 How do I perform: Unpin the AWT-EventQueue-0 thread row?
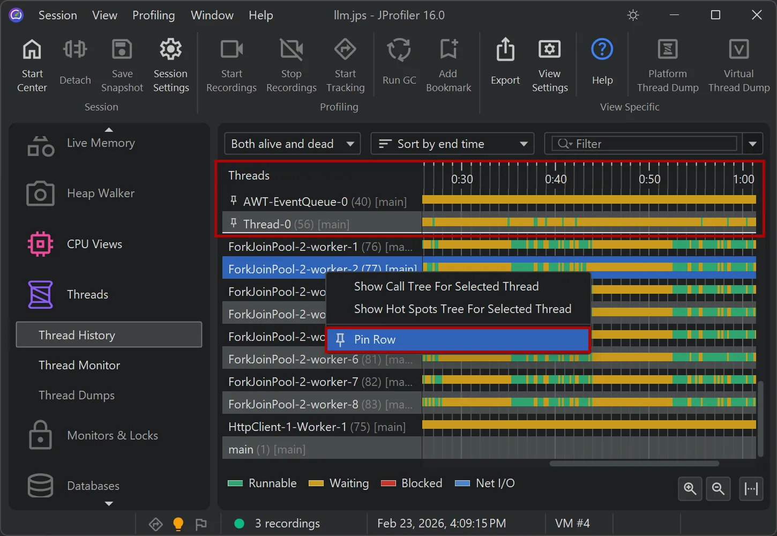[x=234, y=200]
